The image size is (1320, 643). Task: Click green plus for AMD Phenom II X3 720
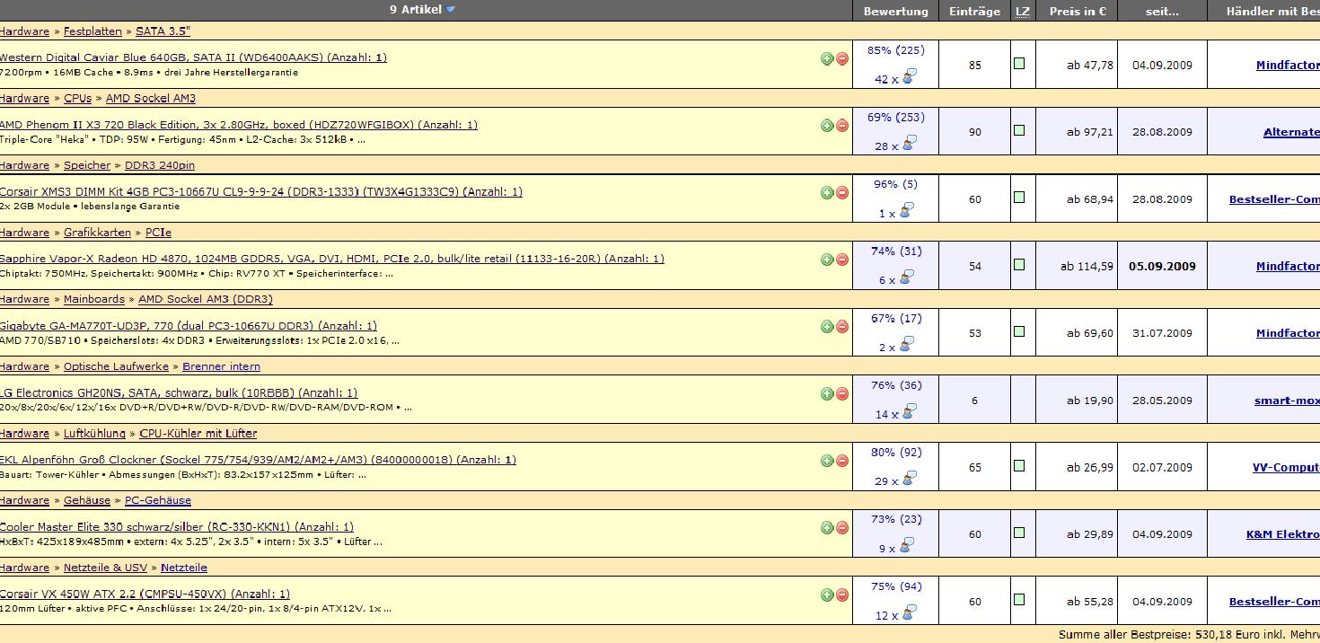pos(827,126)
